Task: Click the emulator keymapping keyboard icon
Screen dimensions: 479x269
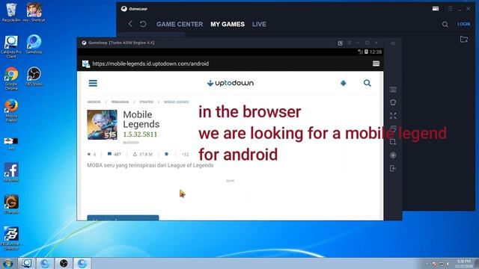Action: (x=393, y=90)
